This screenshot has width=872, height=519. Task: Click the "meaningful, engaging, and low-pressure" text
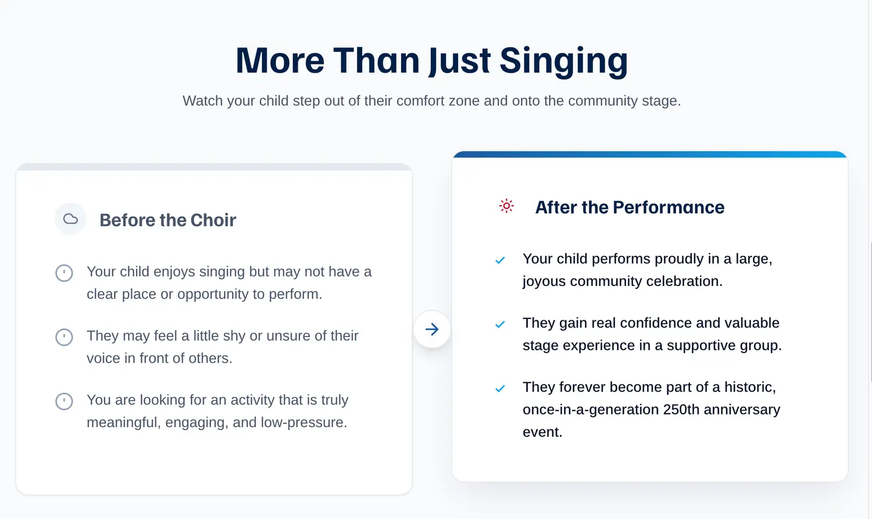point(217,423)
